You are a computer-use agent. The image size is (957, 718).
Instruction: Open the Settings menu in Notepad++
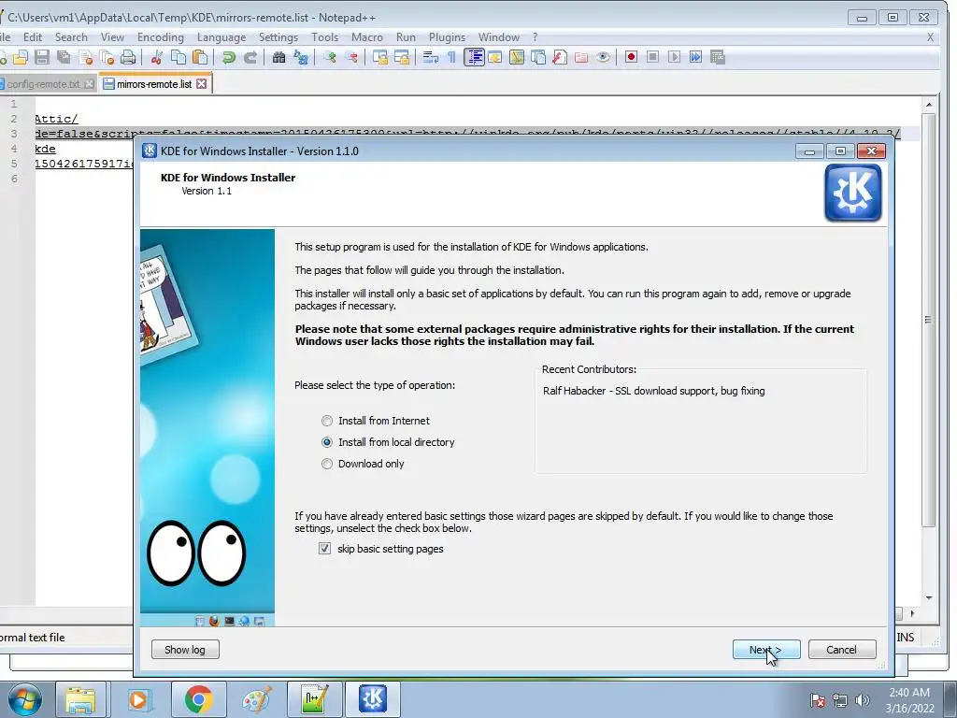[279, 37]
